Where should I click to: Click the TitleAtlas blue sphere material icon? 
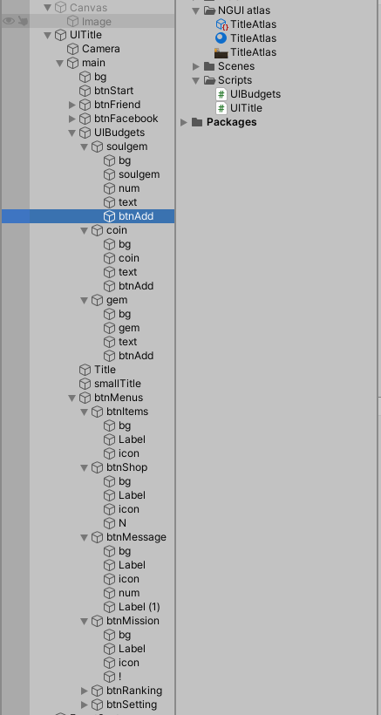(x=221, y=37)
